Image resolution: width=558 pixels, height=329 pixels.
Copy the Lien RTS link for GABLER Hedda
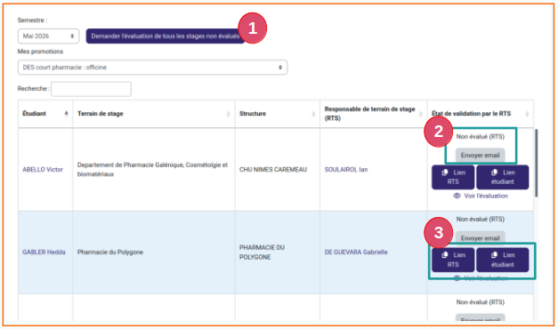pos(453,260)
